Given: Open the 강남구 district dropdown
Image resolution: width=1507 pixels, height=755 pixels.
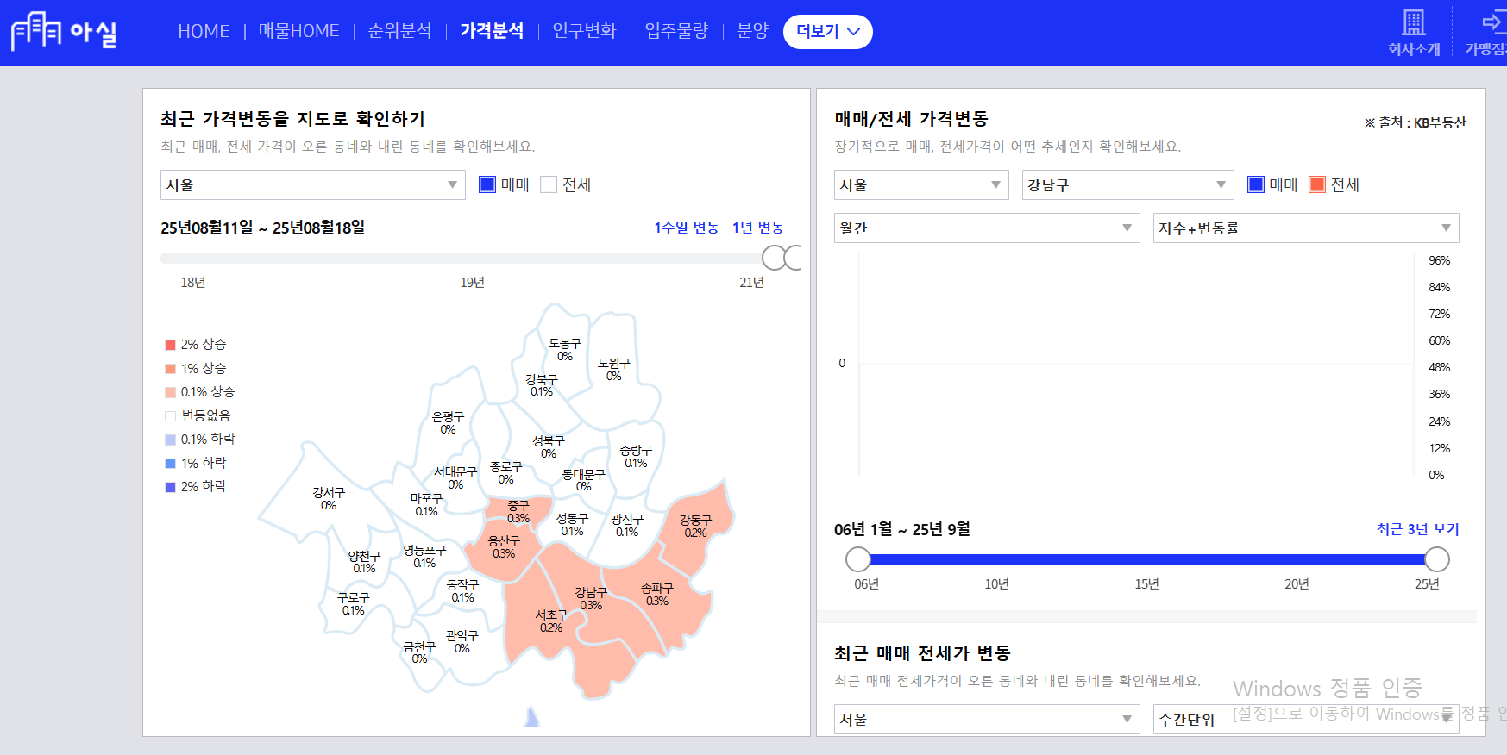Looking at the screenshot, I should pos(1127,184).
